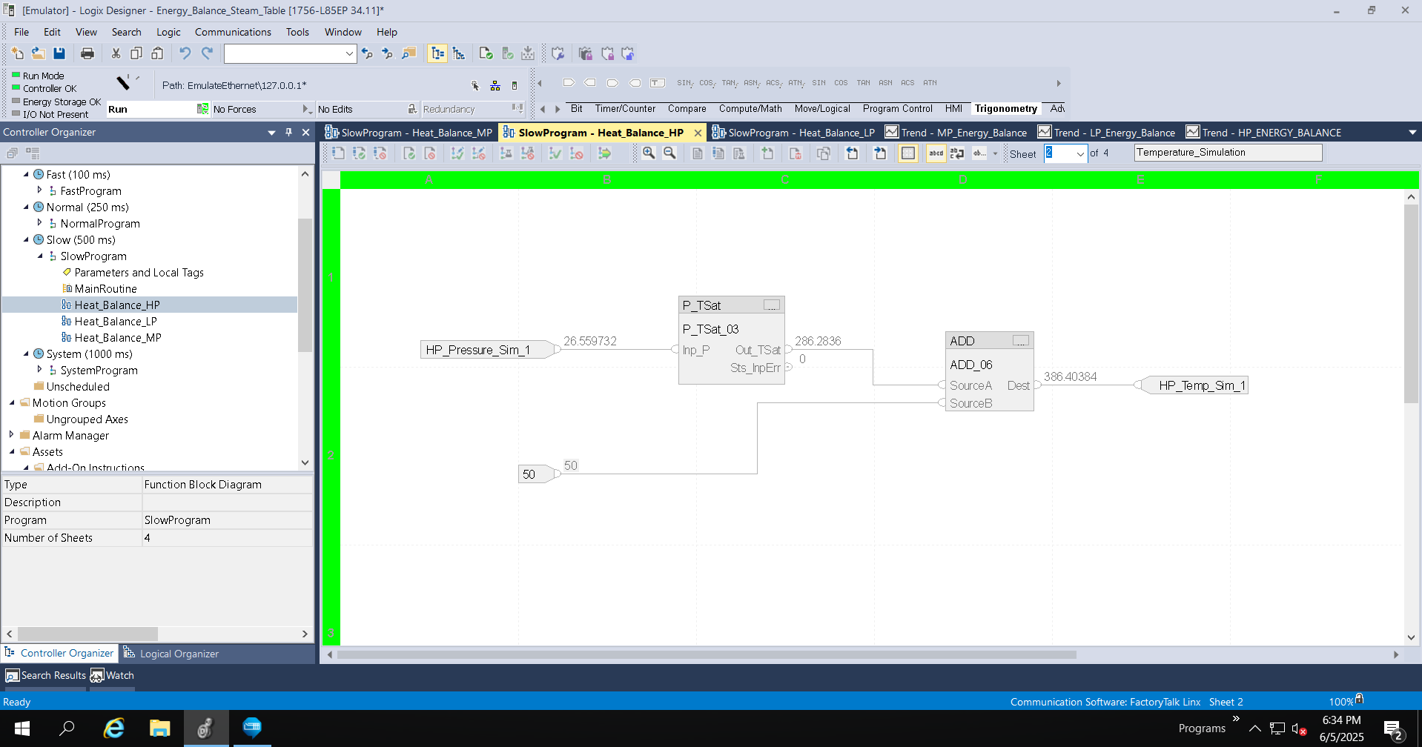1422x747 pixels.
Task: Switch to the Logical Organizer view
Action: point(179,653)
